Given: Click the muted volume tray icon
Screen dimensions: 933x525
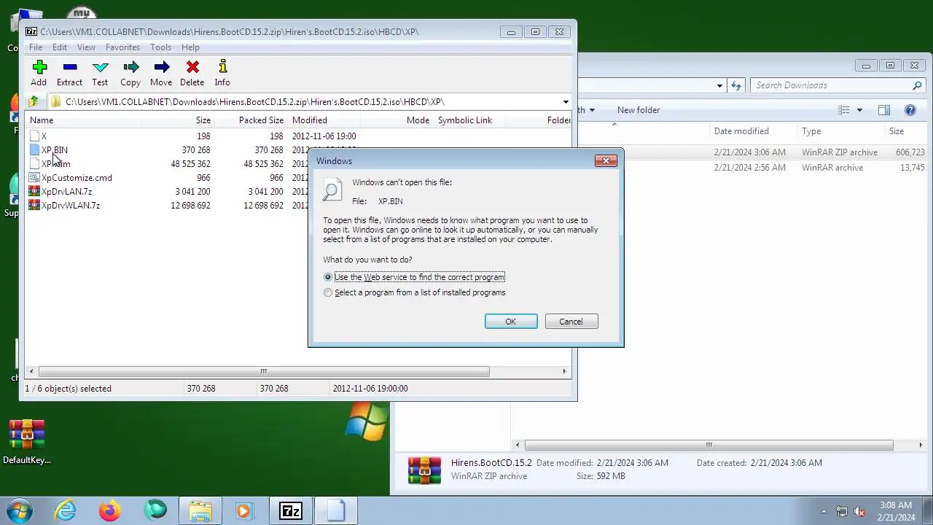Looking at the screenshot, I should tap(860, 511).
